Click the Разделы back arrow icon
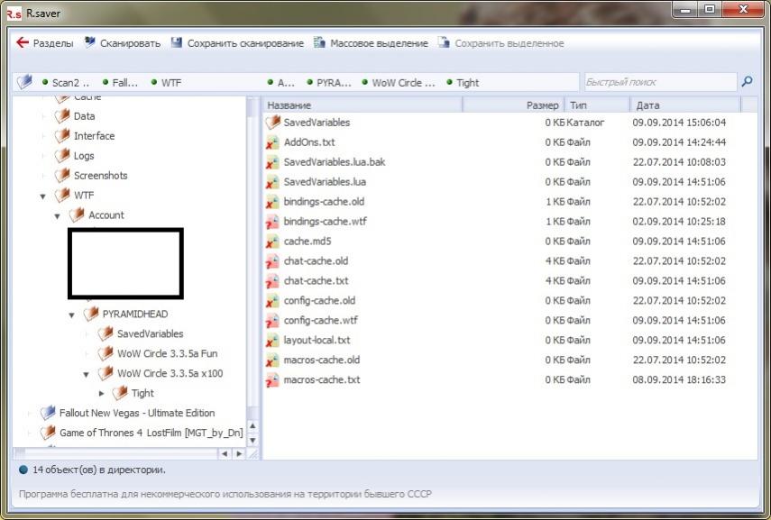 (x=23, y=43)
